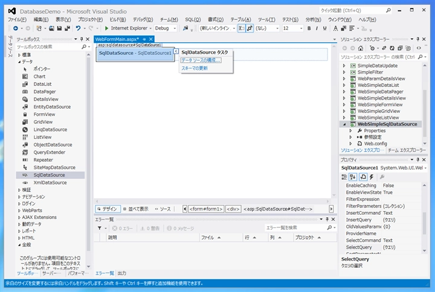Select the Web.config file in Solution Explorer
This screenshot has height=292, width=435.
pyautogui.click(x=375, y=144)
